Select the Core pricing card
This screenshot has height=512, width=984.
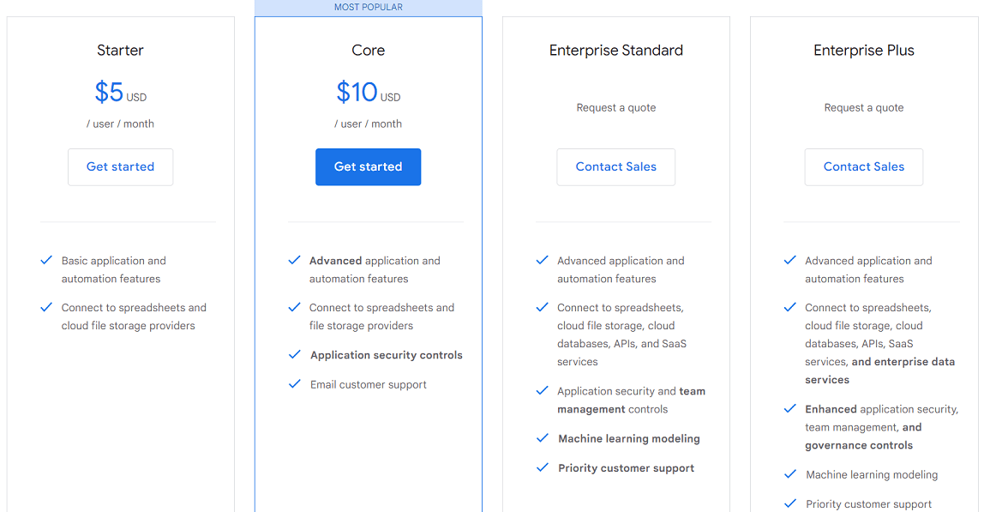tap(368, 257)
